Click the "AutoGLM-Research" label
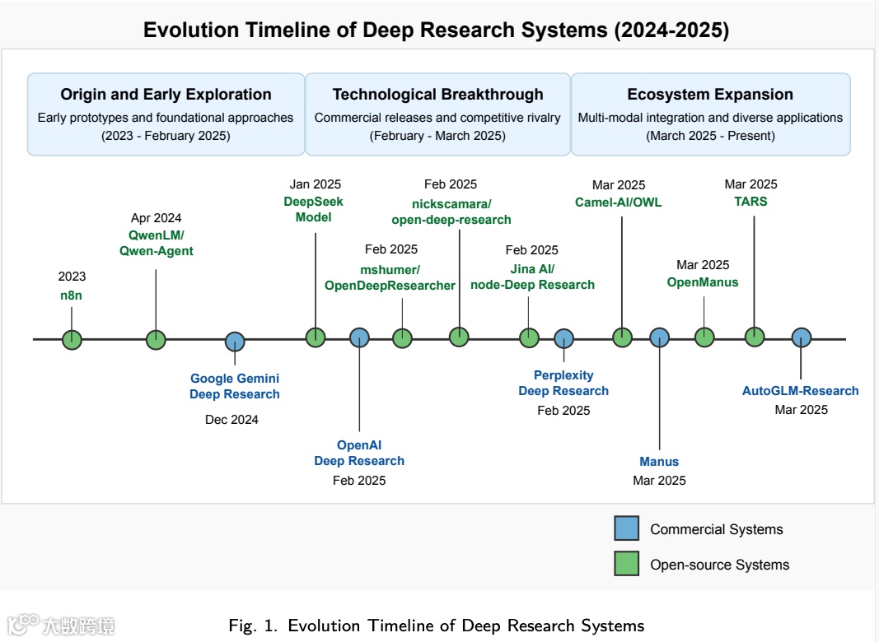The image size is (879, 642). [801, 391]
